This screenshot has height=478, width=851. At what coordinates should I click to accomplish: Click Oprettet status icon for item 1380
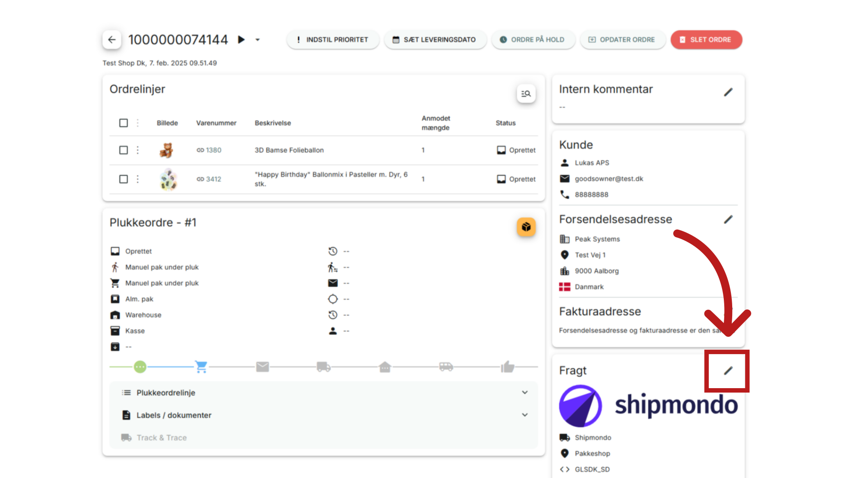(501, 150)
